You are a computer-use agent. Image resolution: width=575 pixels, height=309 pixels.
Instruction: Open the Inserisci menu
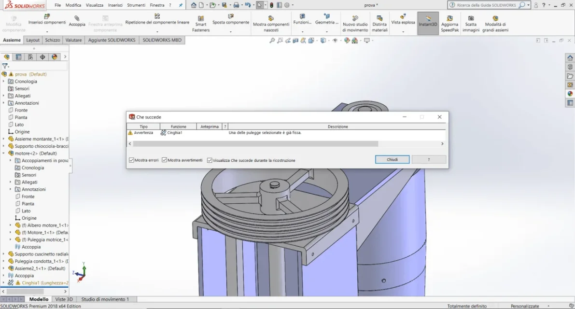pyautogui.click(x=115, y=5)
